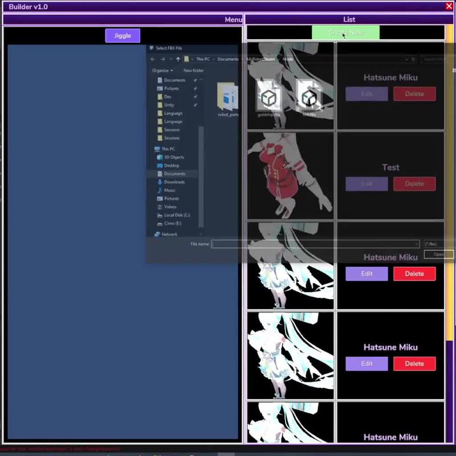Click the Jiggle button in Menu panel
Image resolution: width=456 pixels, height=456 pixels.
click(x=123, y=35)
